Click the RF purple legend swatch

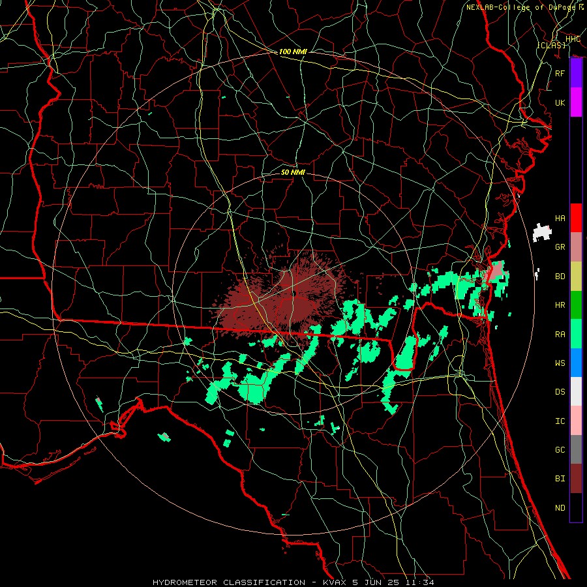pyautogui.click(x=576, y=73)
